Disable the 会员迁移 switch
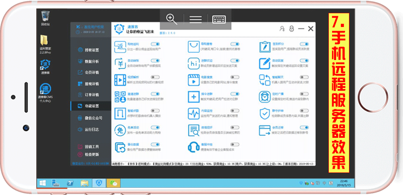Screen dimensions: 403x195 (304, 127)
